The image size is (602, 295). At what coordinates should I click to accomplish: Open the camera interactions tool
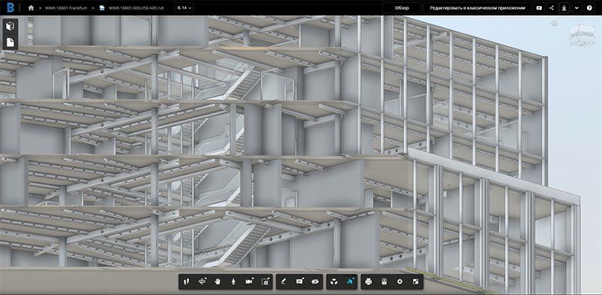click(x=249, y=281)
